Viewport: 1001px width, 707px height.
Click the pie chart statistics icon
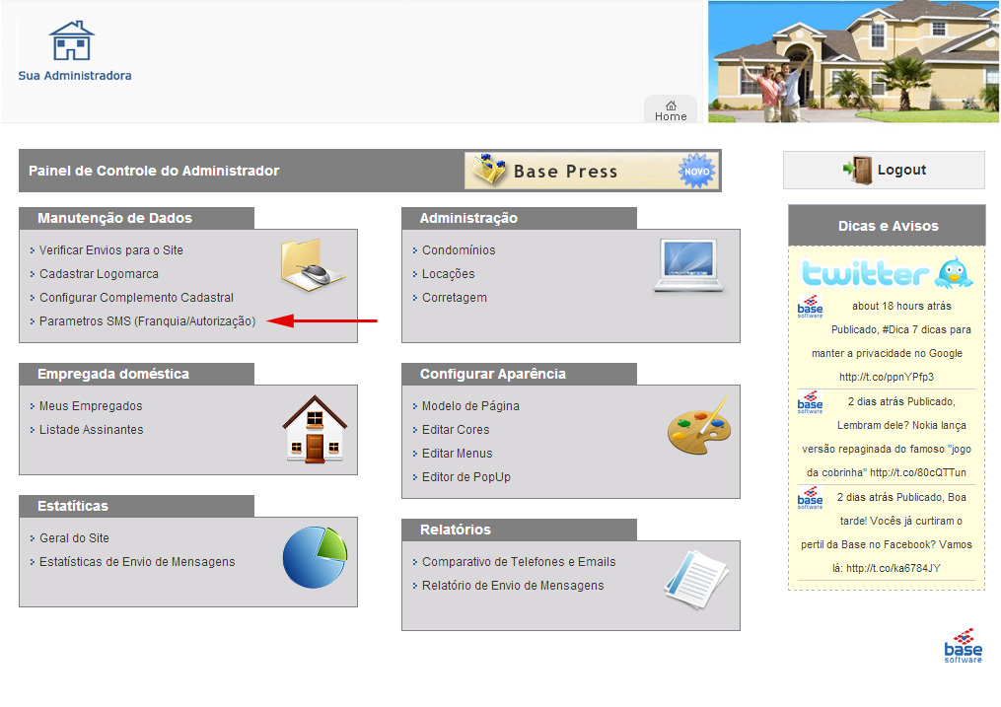(315, 557)
